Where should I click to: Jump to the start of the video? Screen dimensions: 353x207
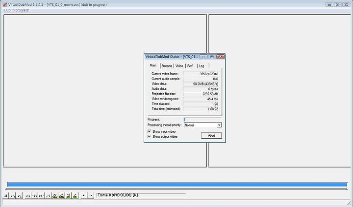pos(28,196)
